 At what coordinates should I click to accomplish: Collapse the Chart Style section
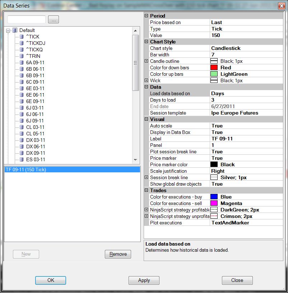tap(147, 42)
